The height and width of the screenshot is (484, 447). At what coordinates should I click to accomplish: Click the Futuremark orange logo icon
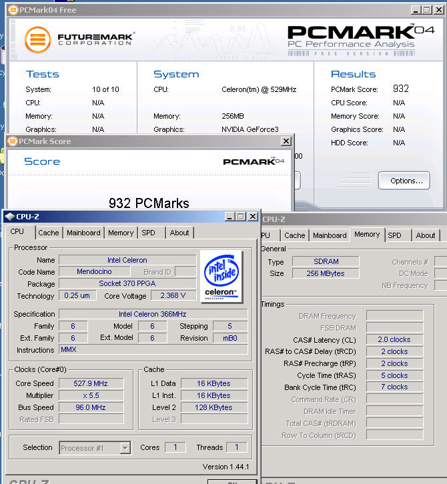[37, 39]
